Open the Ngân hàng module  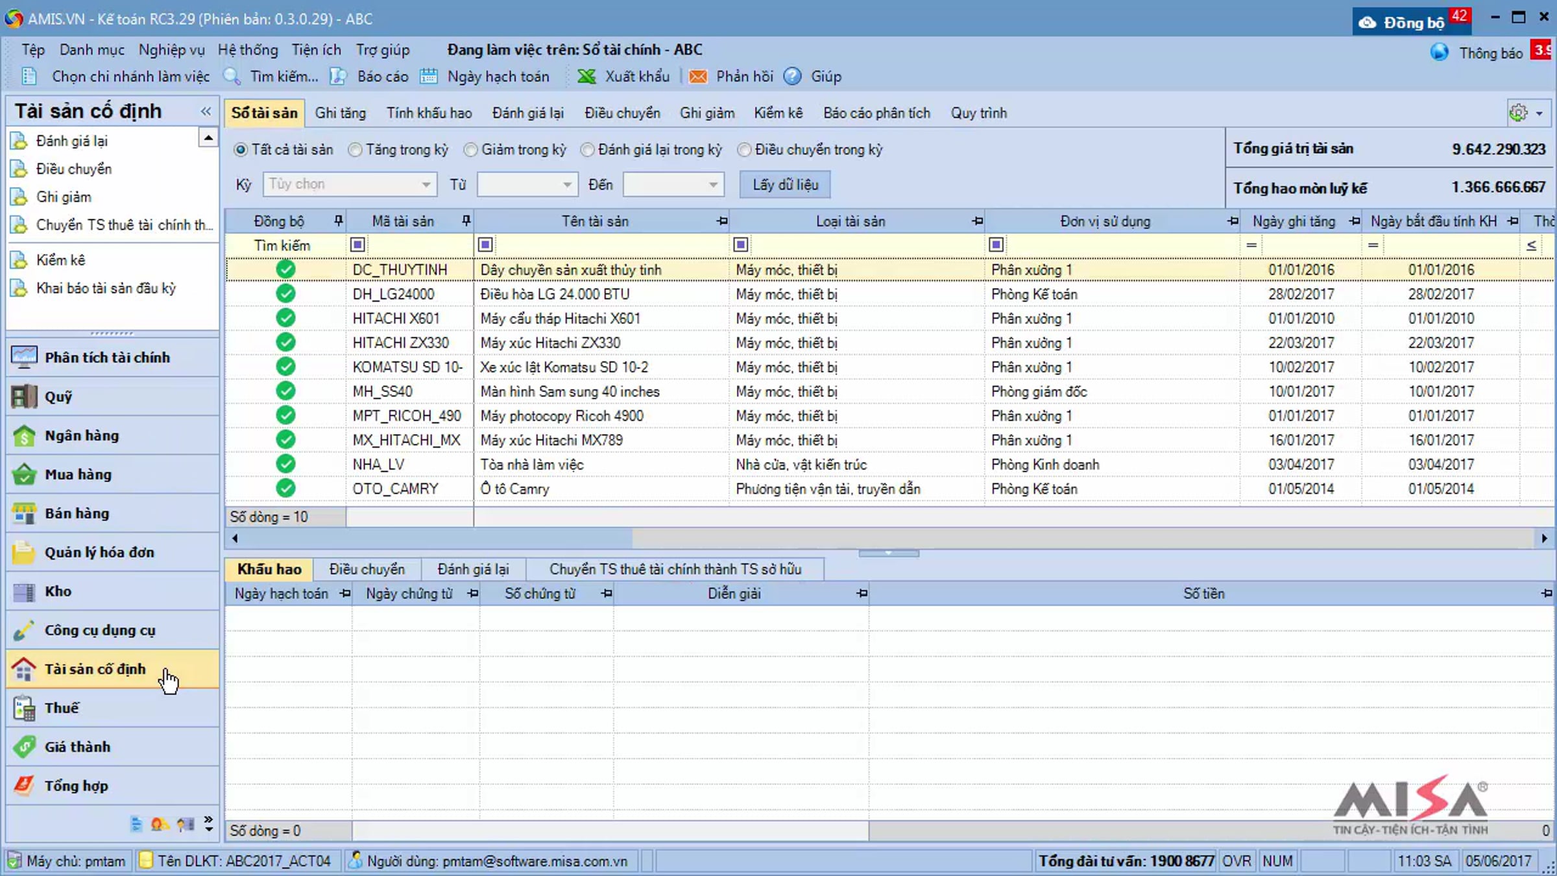(x=113, y=435)
